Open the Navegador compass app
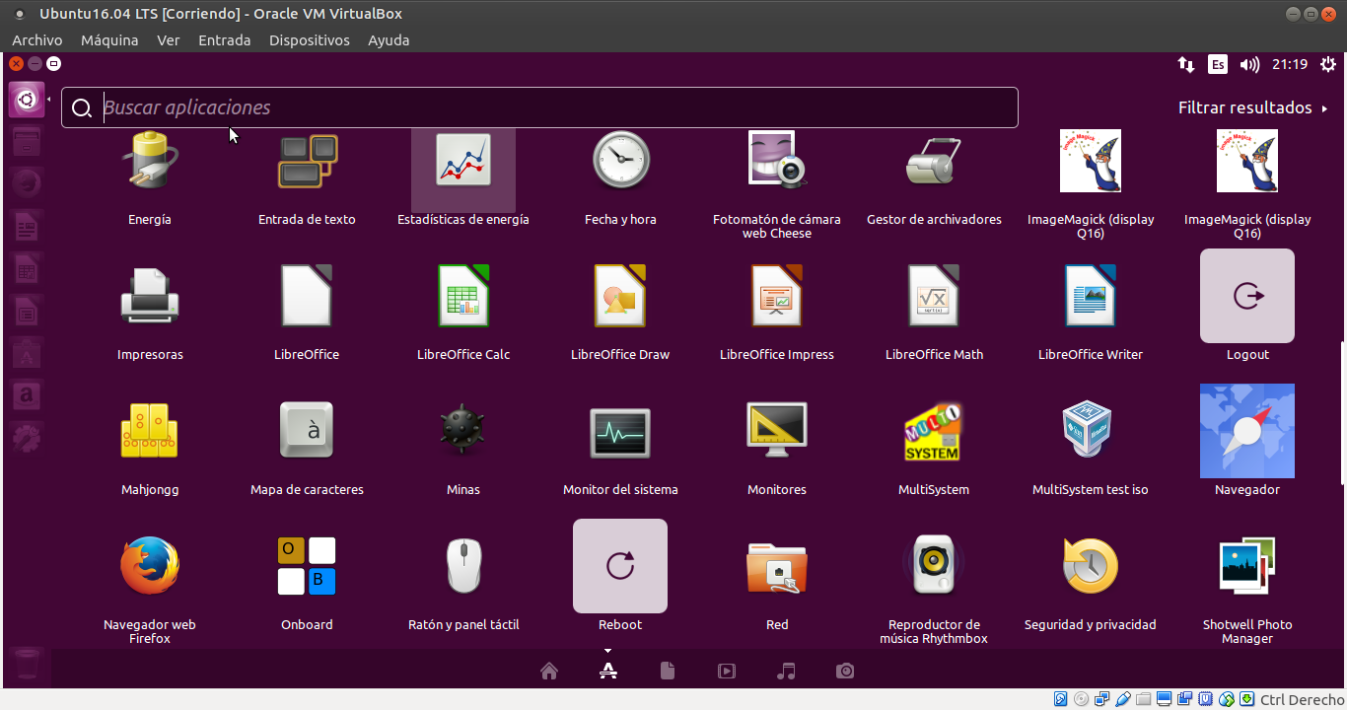 point(1247,431)
